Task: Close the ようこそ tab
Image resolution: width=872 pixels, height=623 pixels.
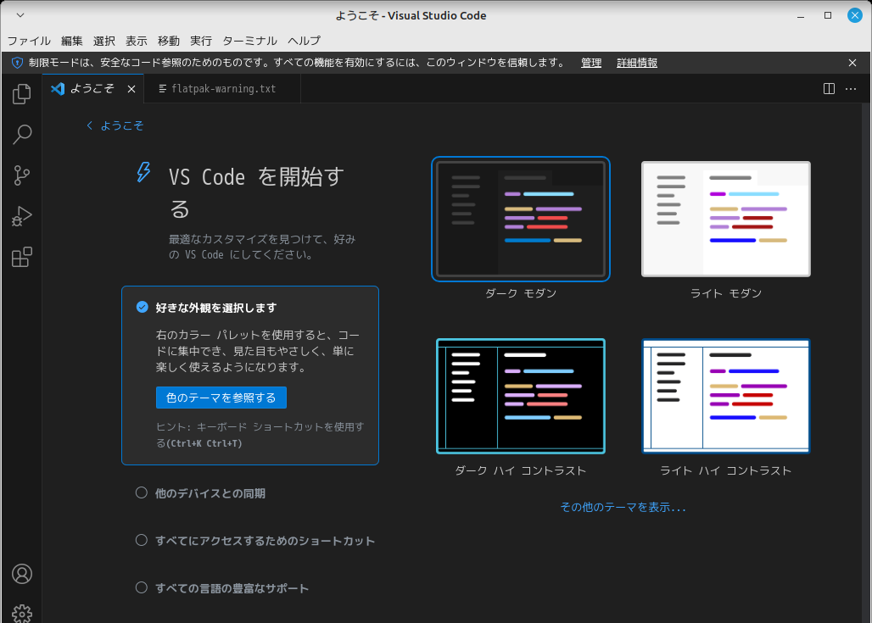Action: click(x=131, y=89)
